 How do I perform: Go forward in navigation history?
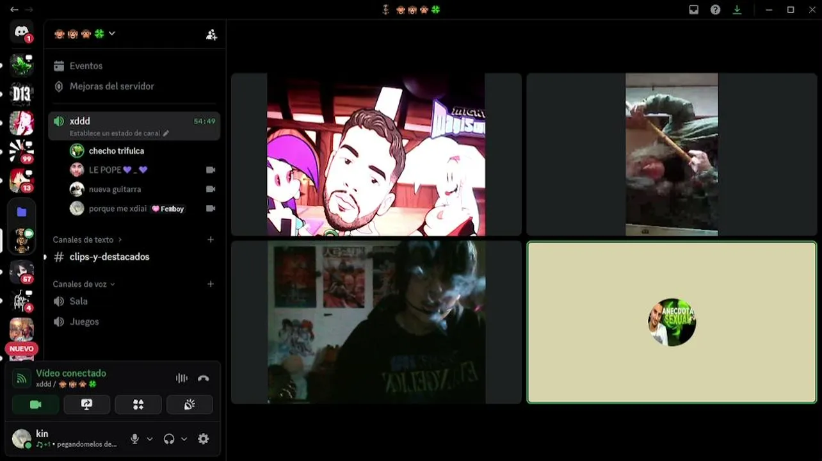(x=29, y=10)
